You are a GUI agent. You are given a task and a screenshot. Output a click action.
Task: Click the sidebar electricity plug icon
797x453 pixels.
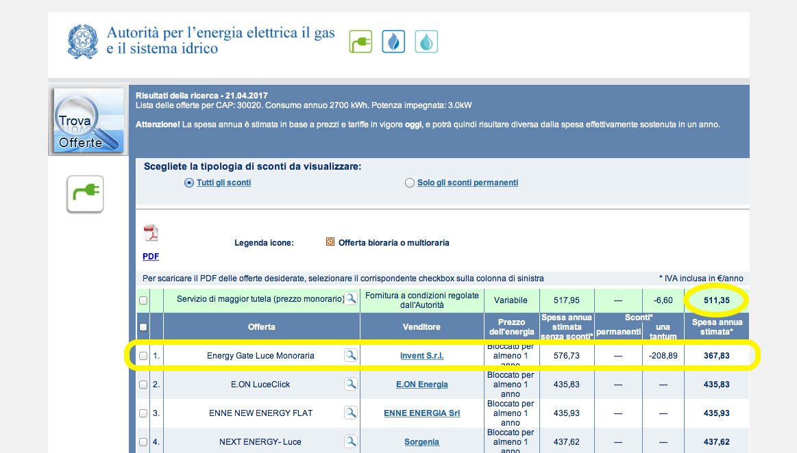(85, 194)
